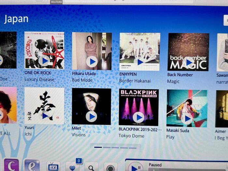The image size is (228, 171).
Task: Play BLACKPINK Tokyo Dome album
Action: (138, 117)
